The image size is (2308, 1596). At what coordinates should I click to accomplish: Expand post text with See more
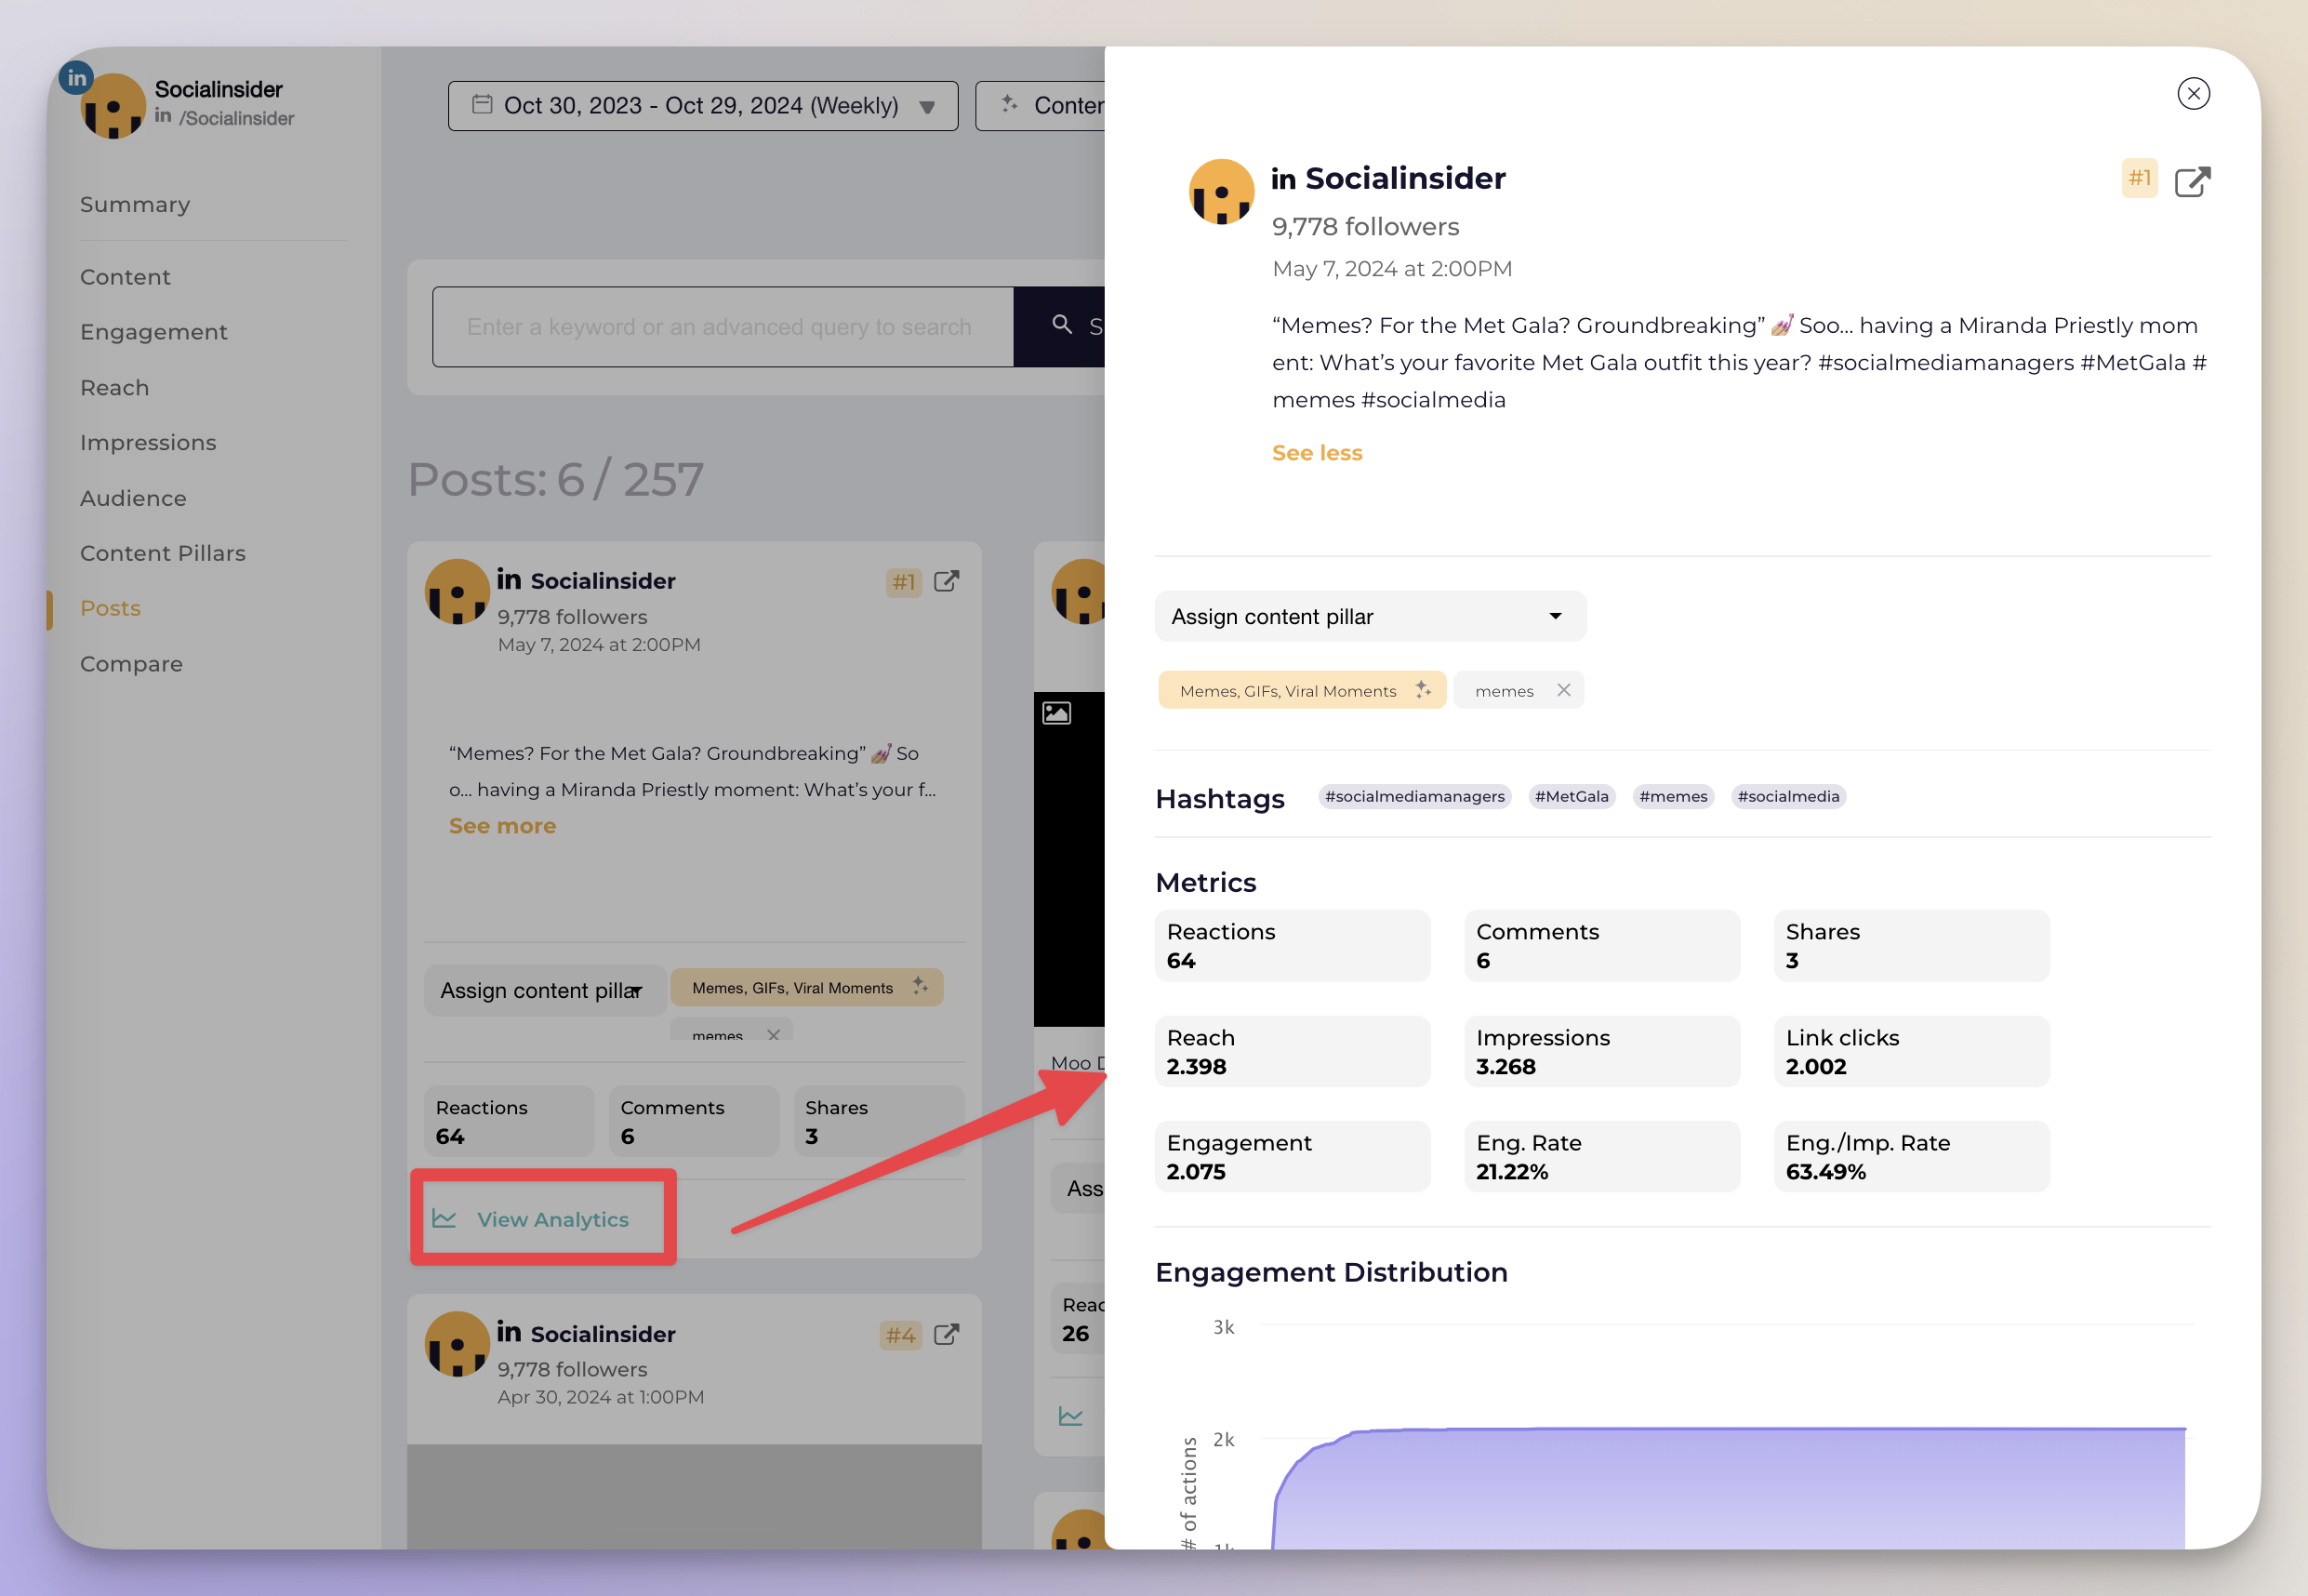tap(502, 826)
